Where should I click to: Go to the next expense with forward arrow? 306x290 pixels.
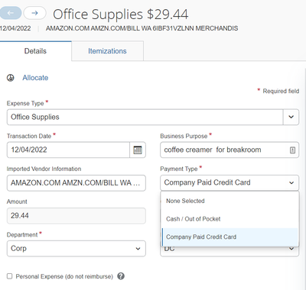[x=34, y=13]
